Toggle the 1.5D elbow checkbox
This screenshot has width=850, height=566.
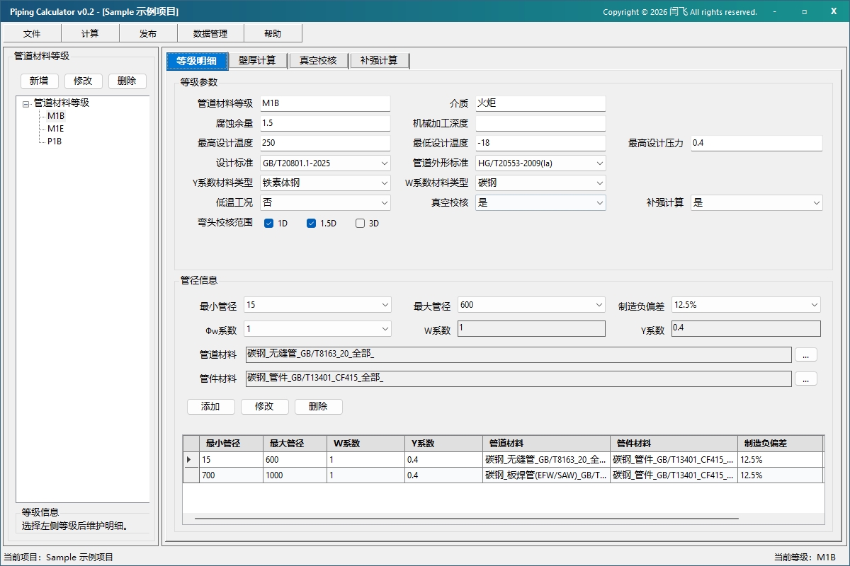(311, 224)
